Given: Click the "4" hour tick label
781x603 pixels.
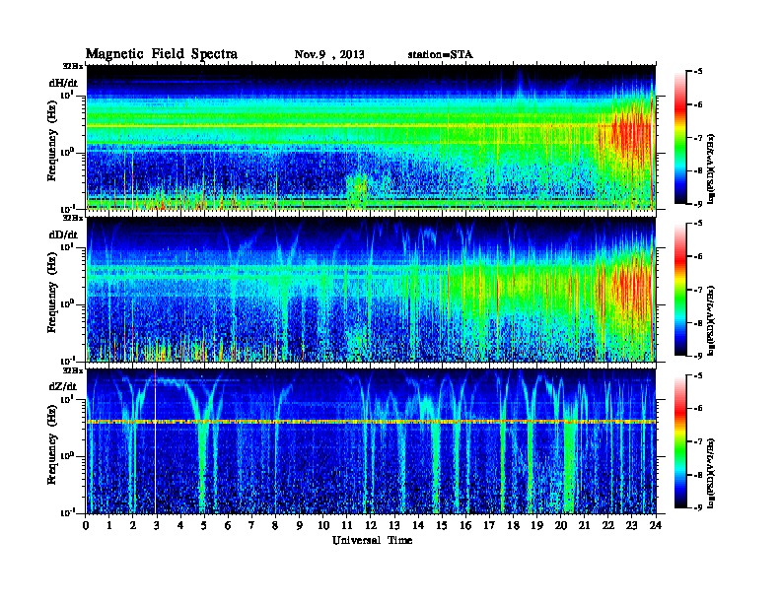Looking at the screenshot, I should click(180, 525).
